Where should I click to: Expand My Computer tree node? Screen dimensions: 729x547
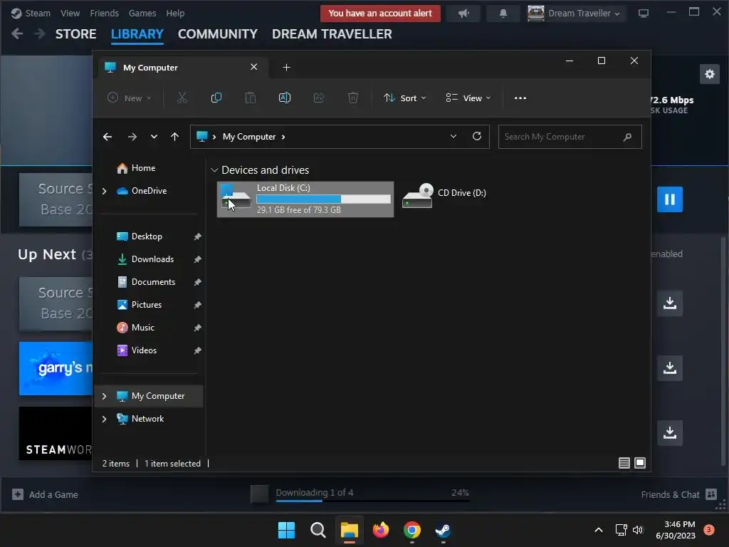(104, 396)
